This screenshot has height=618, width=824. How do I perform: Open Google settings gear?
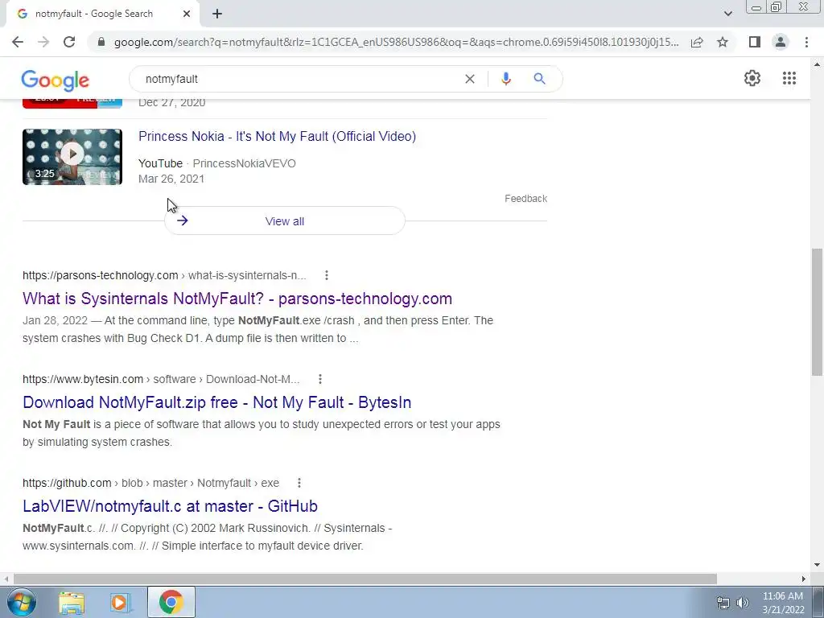[752, 78]
